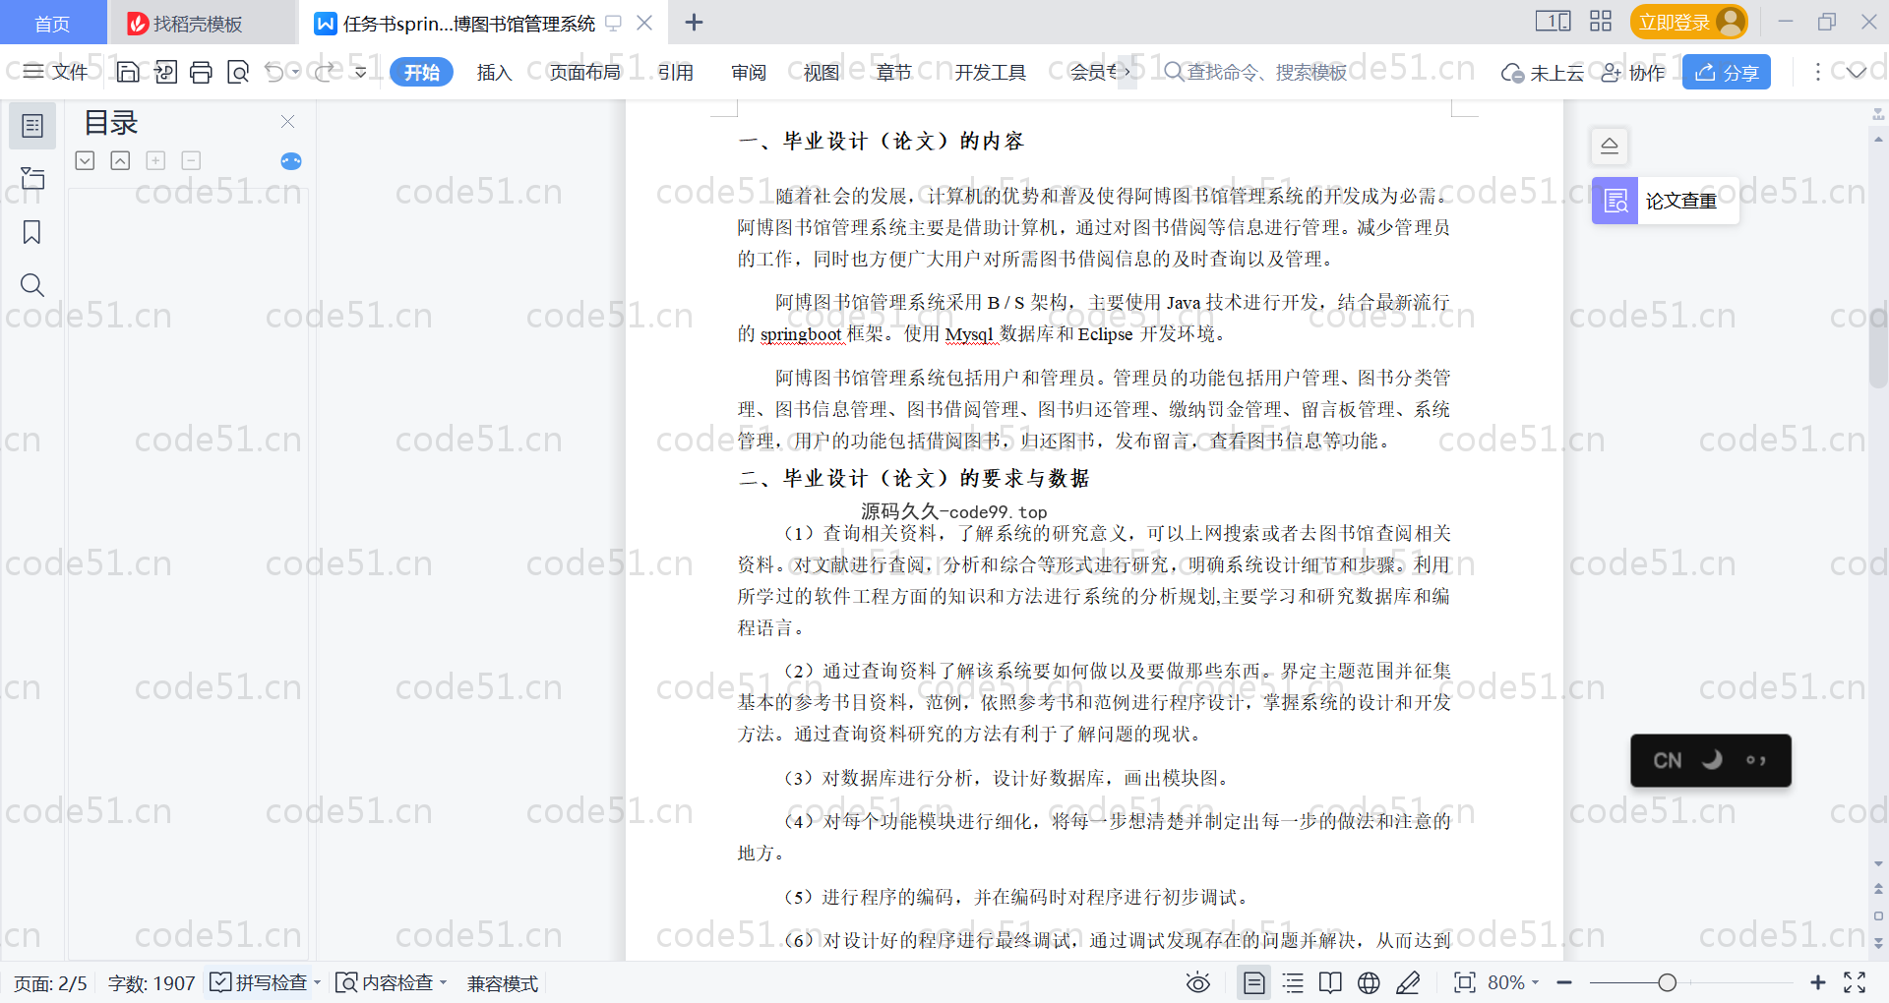Click the Print icon in the toolbar
This screenshot has height=1003, width=1889.
click(x=201, y=72)
